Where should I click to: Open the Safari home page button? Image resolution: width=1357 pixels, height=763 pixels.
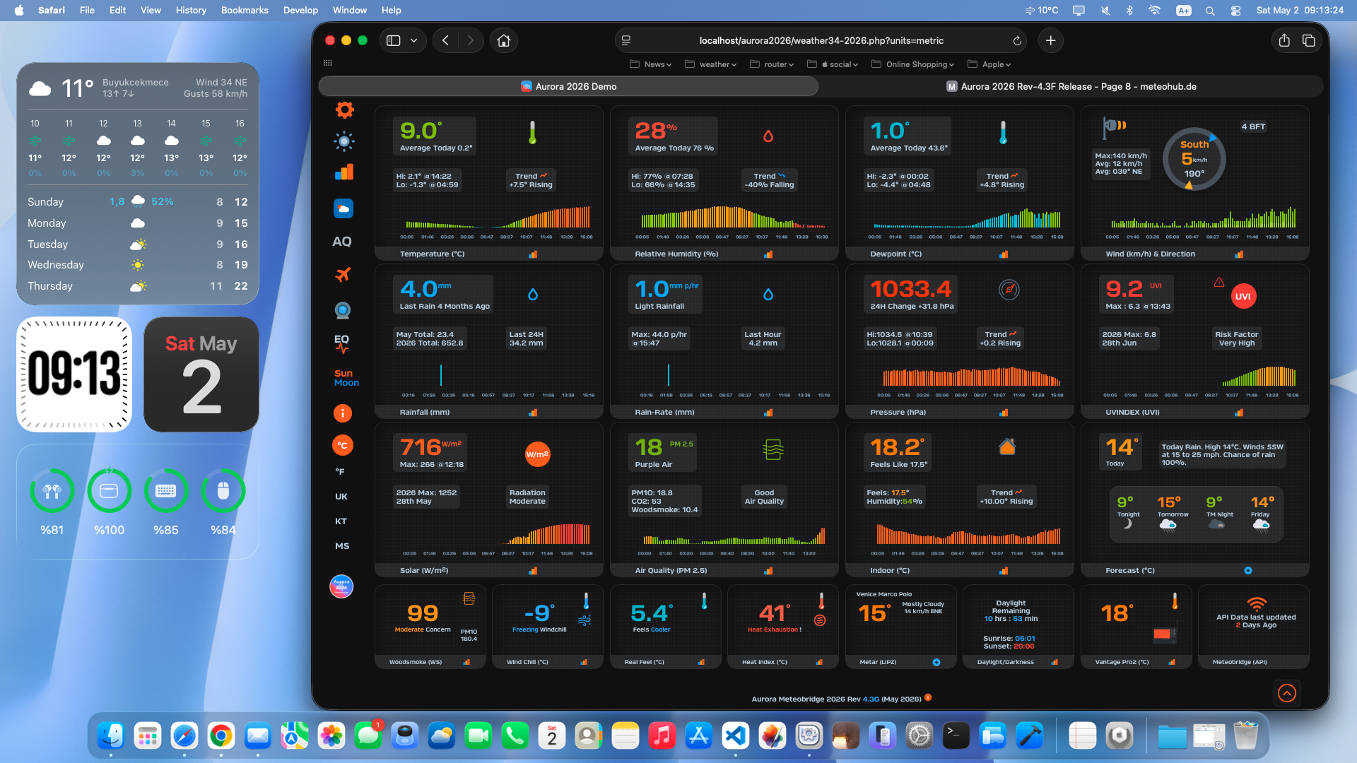pos(504,41)
